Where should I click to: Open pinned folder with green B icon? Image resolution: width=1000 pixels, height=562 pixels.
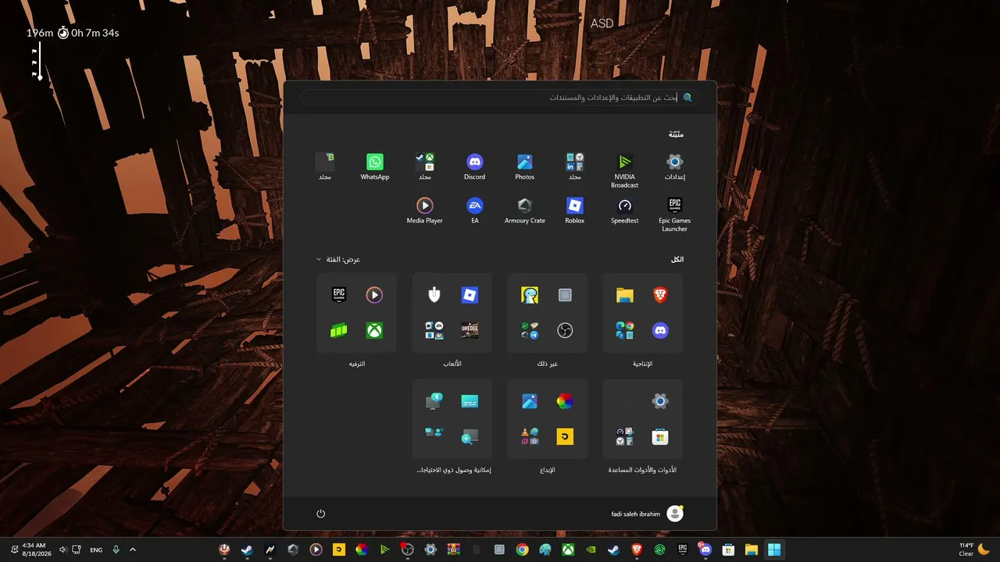point(325,167)
